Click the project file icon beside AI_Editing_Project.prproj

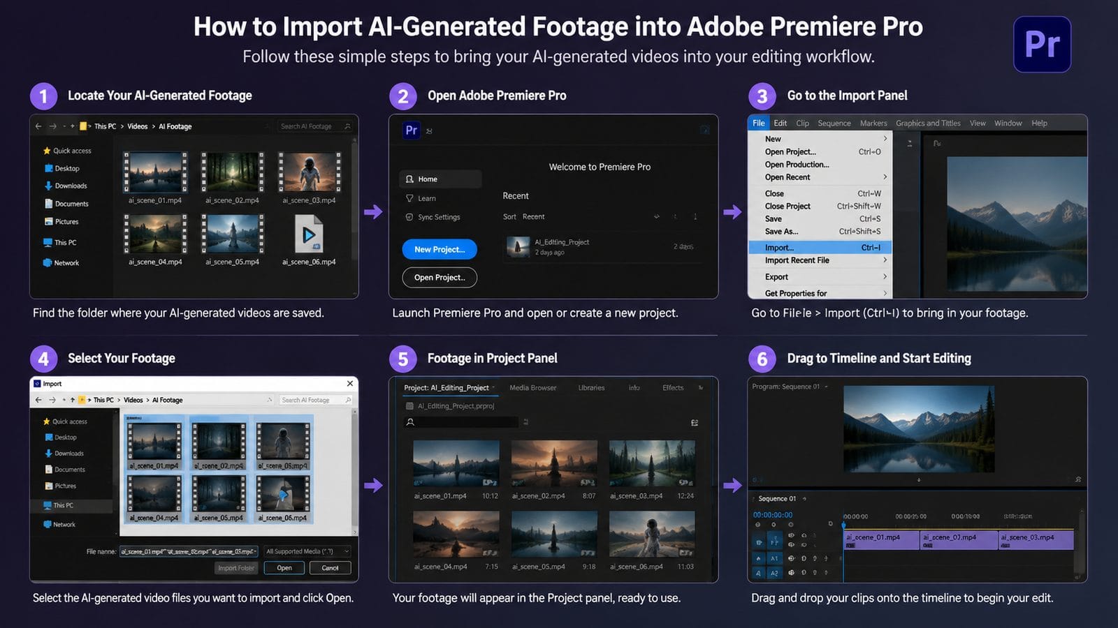pos(409,406)
